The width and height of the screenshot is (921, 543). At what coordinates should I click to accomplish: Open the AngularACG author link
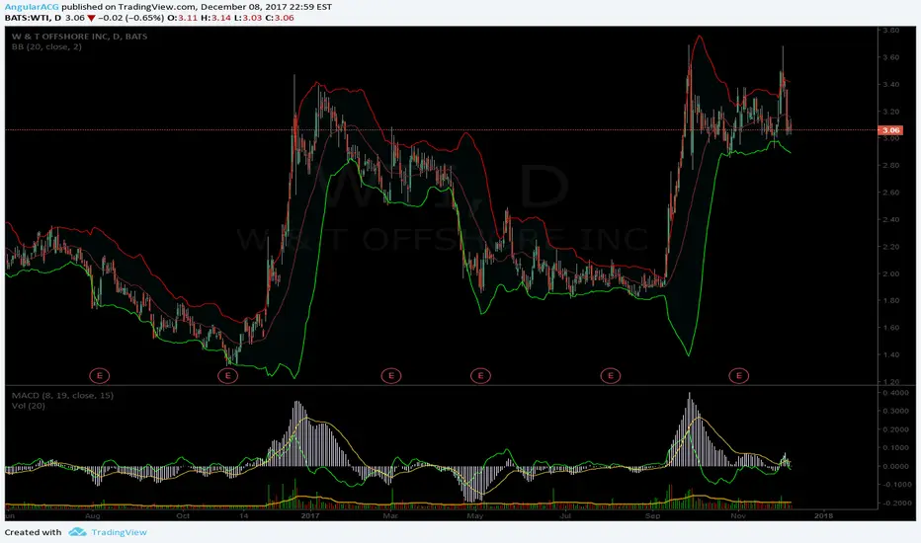pyautogui.click(x=32, y=7)
